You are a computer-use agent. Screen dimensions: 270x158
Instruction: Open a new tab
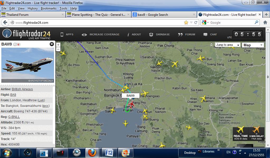click(266, 14)
